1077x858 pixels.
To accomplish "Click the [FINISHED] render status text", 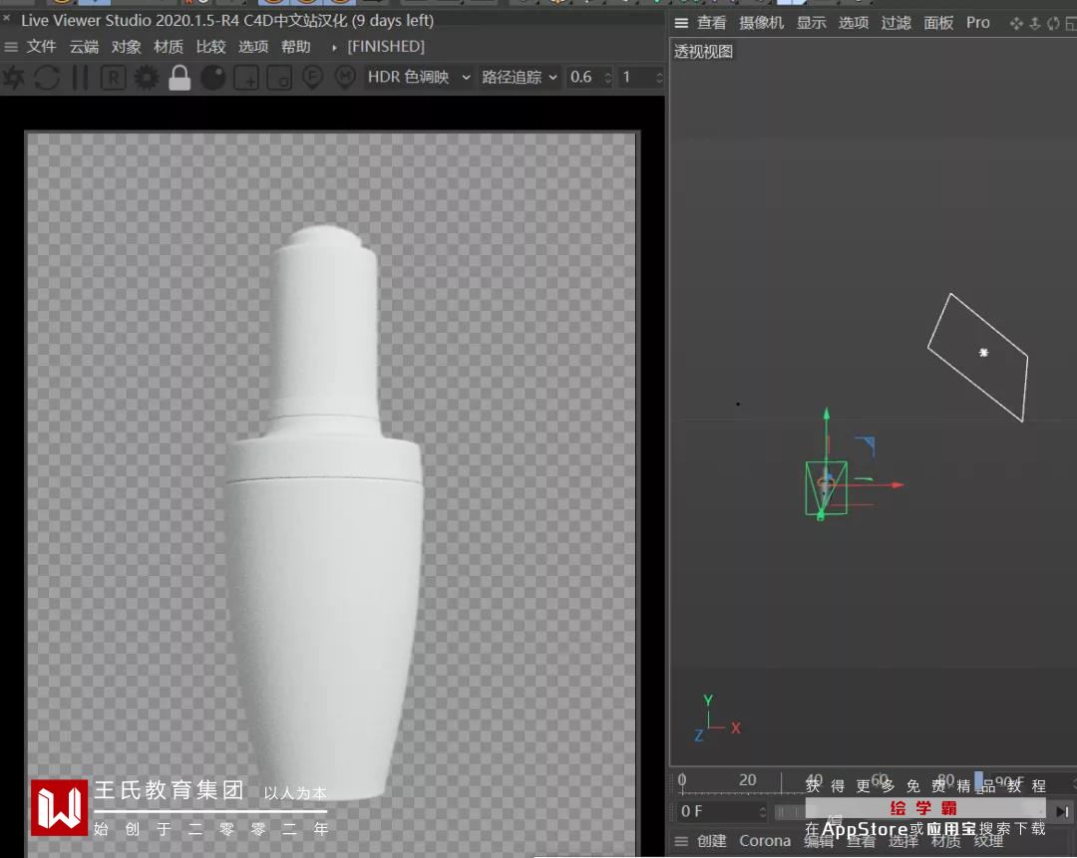I will pos(386,47).
